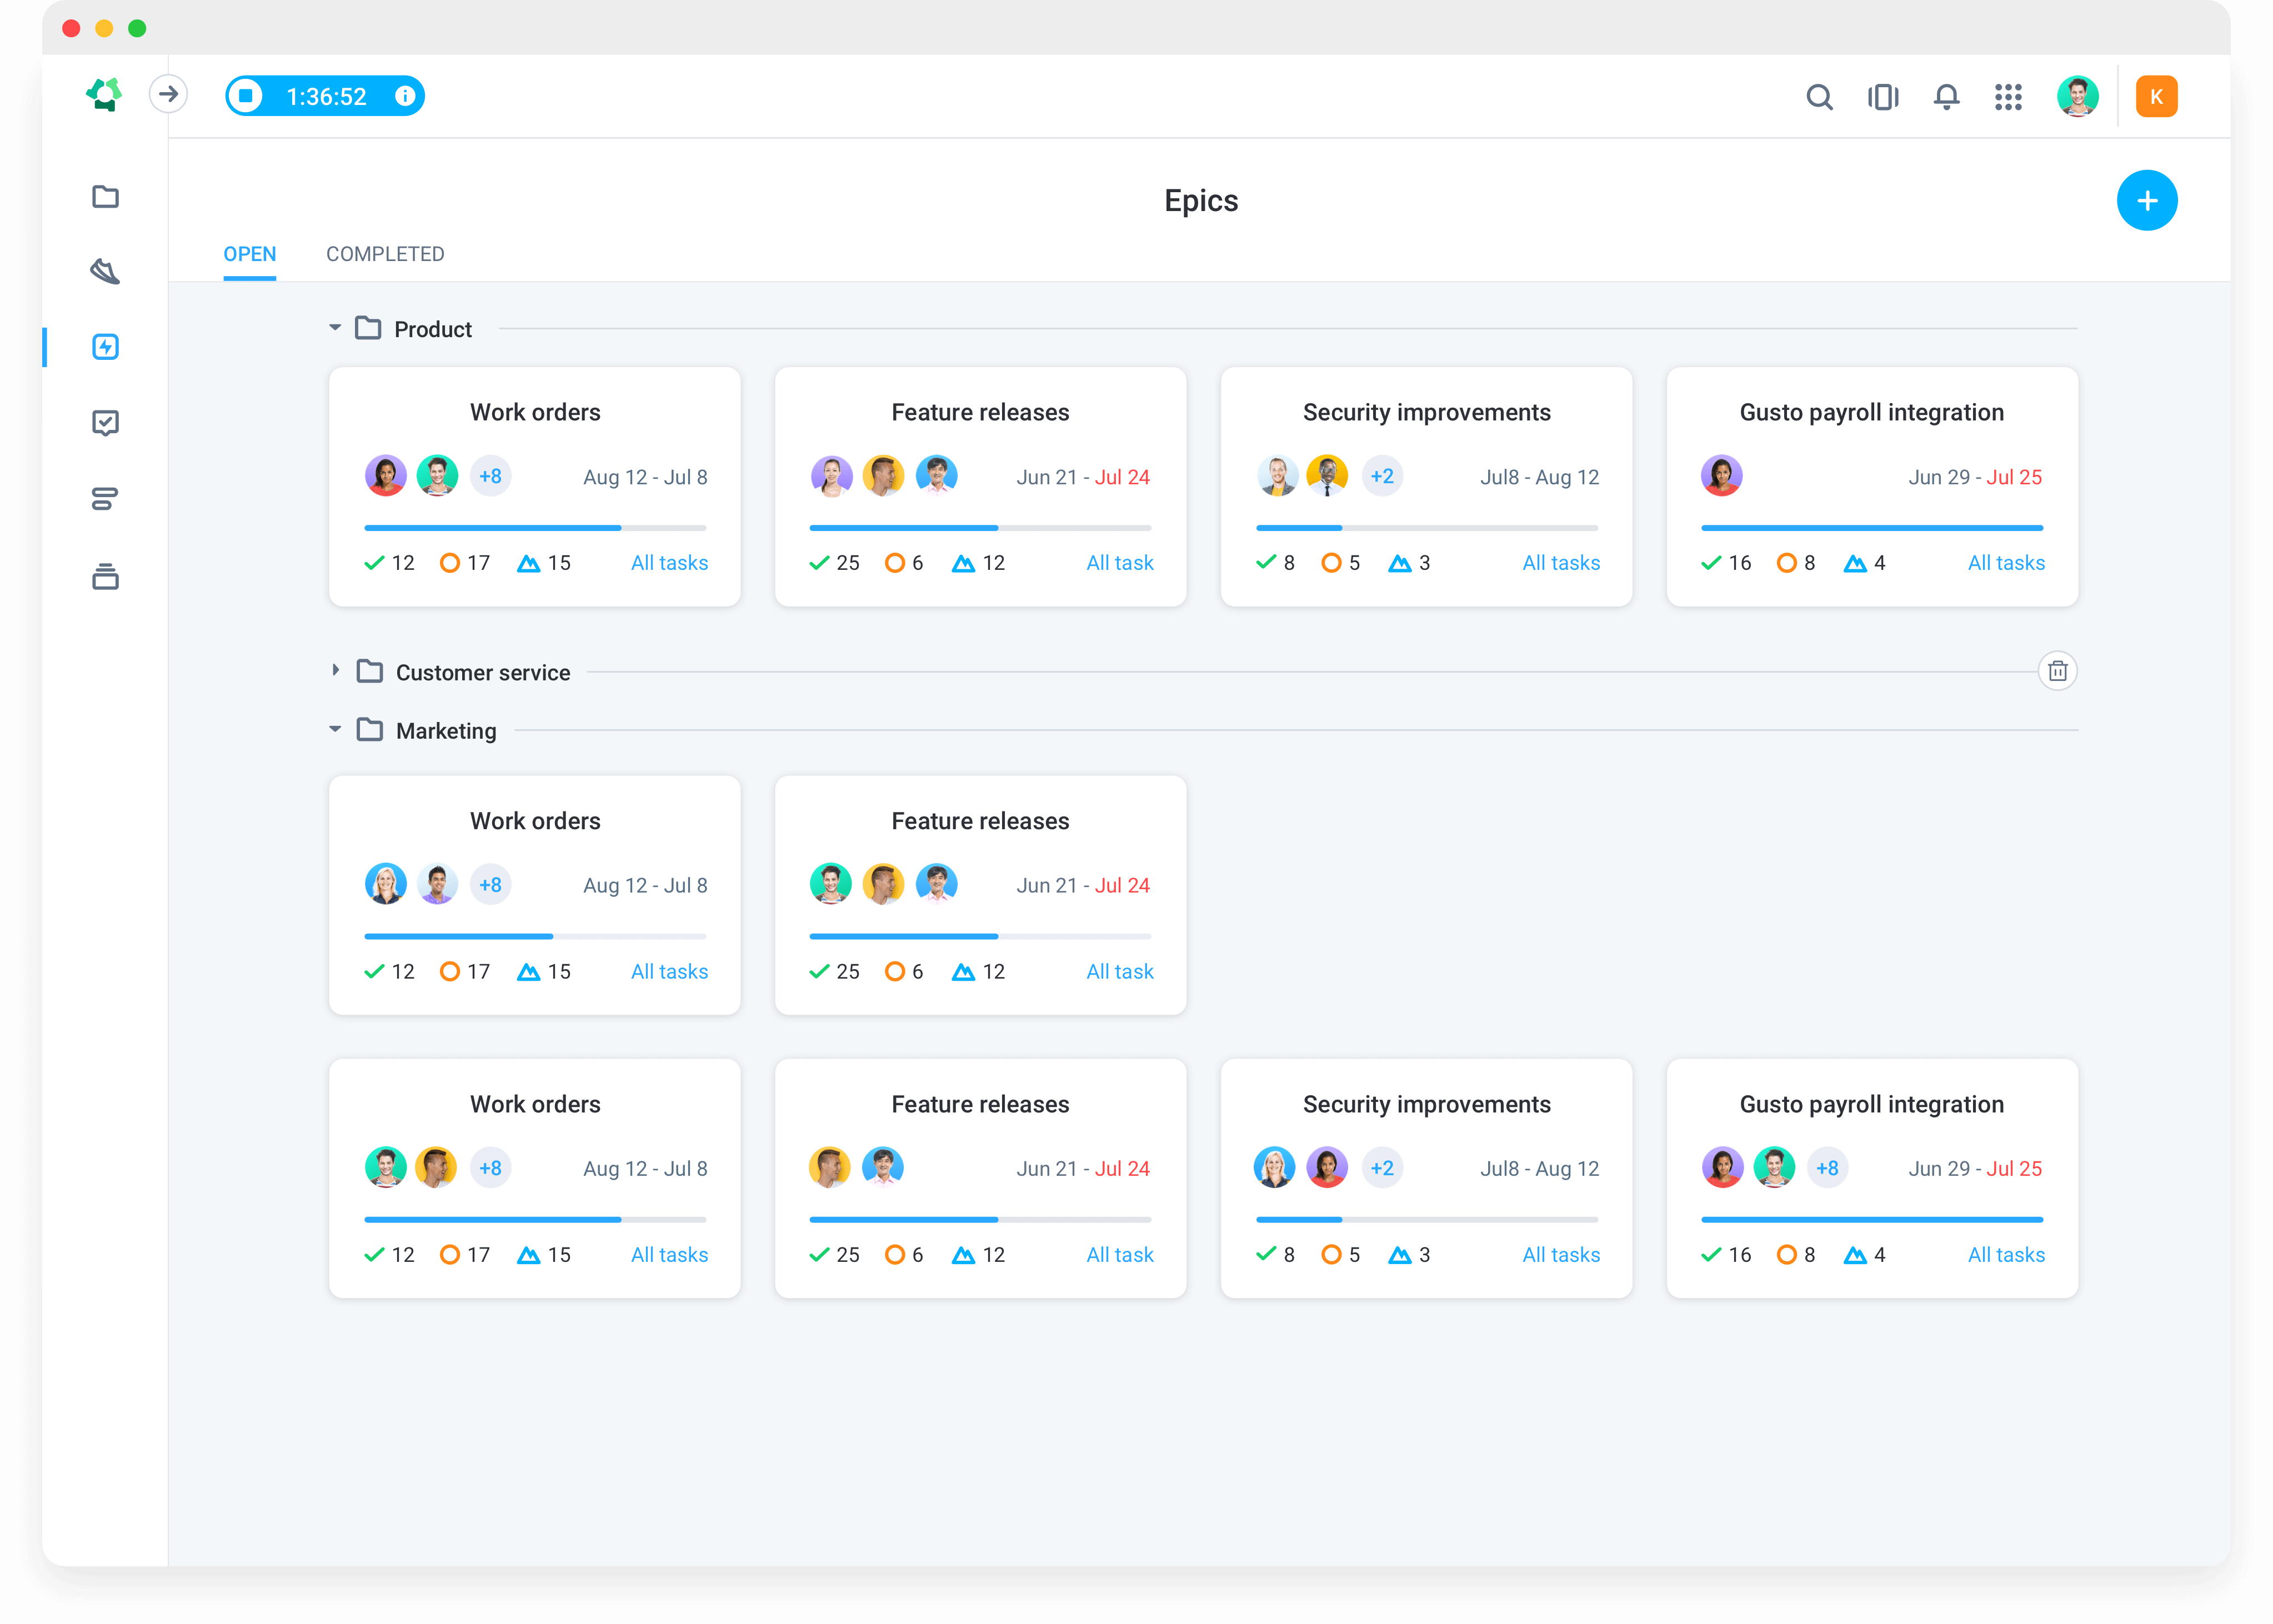Select the approvals check-bubble icon in sidebar
The image size is (2273, 1624).
click(105, 422)
